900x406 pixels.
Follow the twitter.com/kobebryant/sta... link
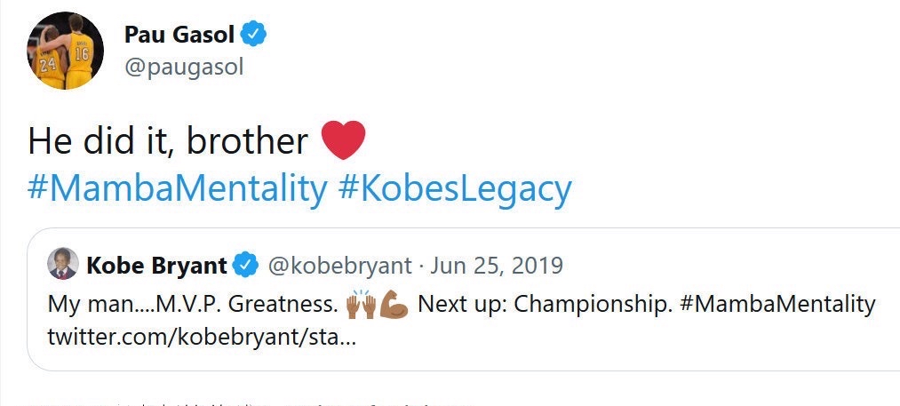[202, 339]
